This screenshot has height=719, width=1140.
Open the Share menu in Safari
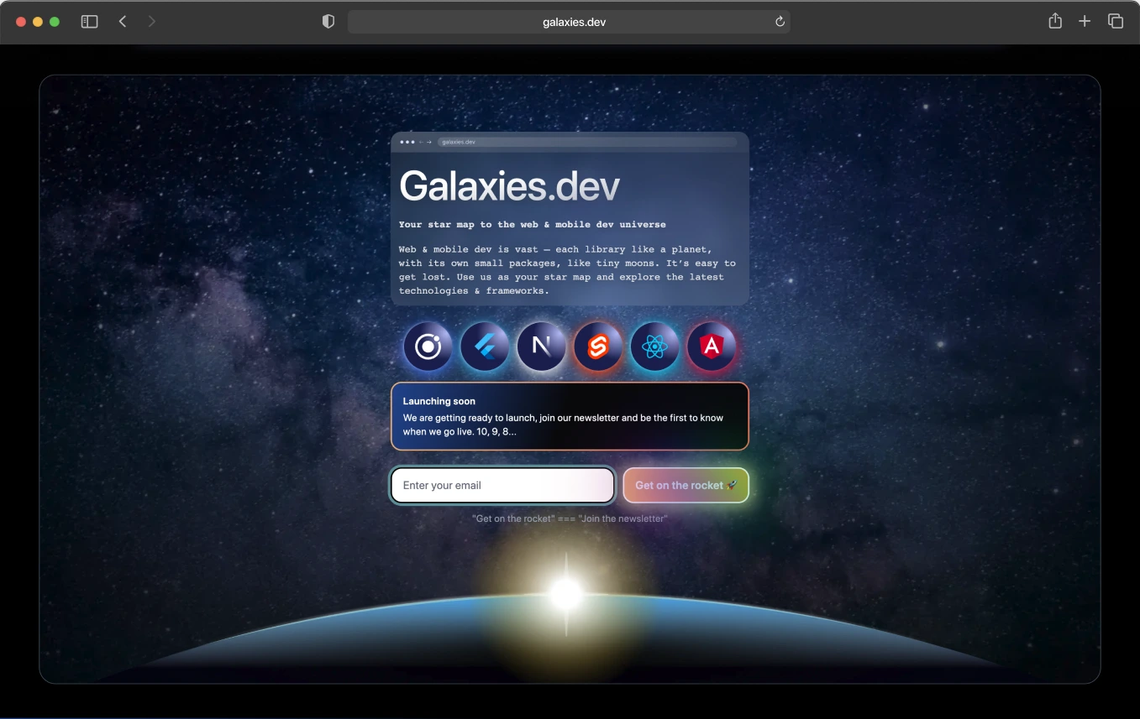(x=1054, y=21)
